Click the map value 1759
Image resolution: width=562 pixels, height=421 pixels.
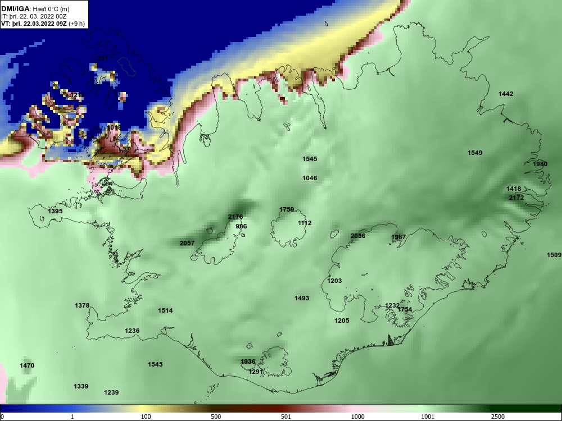(x=287, y=209)
